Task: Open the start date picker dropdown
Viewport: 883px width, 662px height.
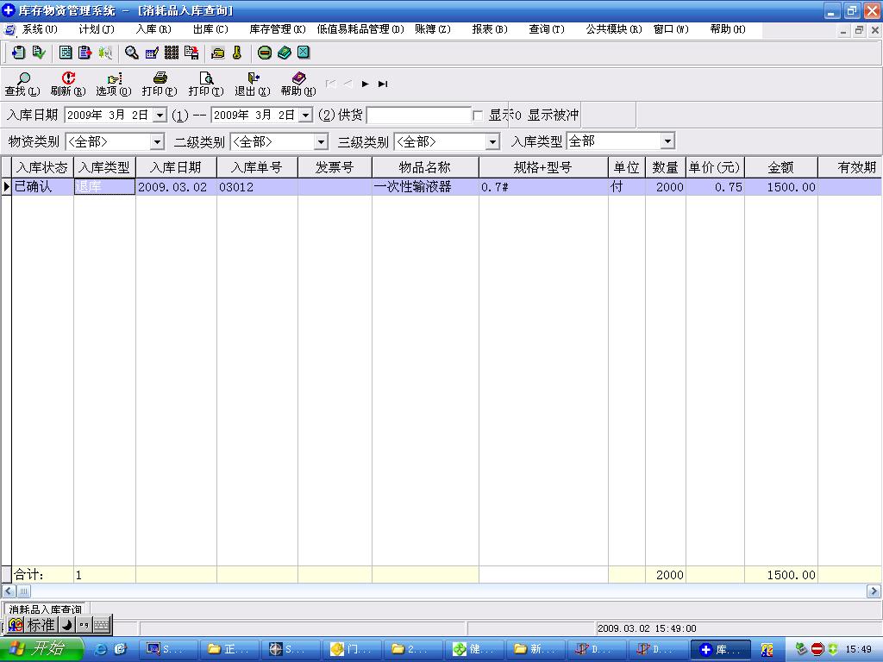Action: pyautogui.click(x=160, y=116)
